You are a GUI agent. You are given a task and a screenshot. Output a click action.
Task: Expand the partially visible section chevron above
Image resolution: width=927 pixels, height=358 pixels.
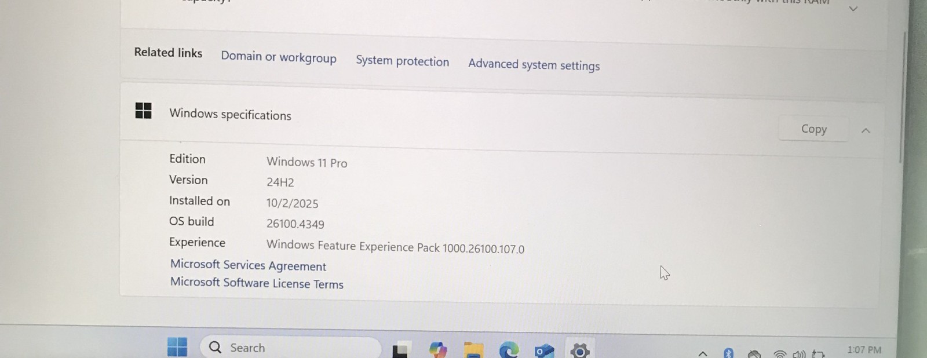853,9
